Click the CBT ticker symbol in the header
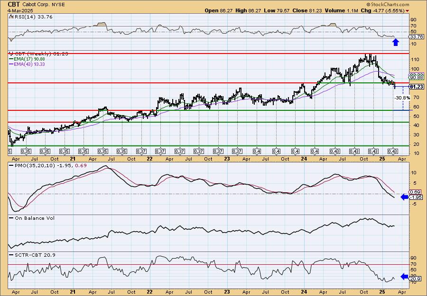 coord(14,4)
